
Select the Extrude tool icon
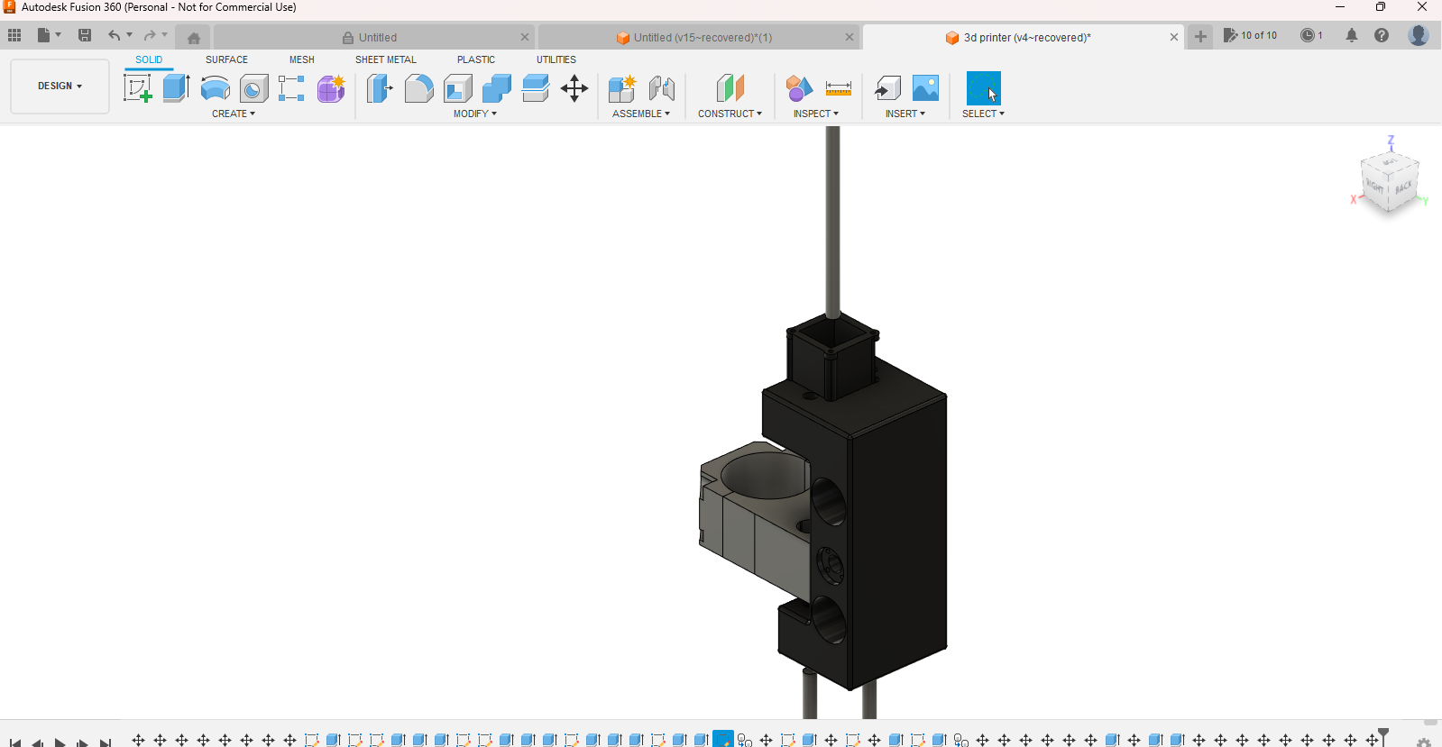[x=176, y=88]
